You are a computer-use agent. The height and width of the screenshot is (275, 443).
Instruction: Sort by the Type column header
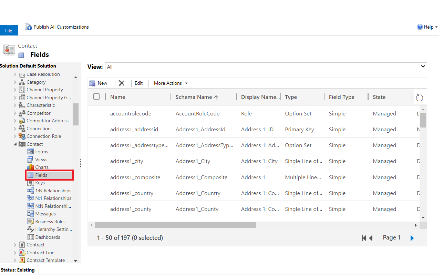pos(291,97)
